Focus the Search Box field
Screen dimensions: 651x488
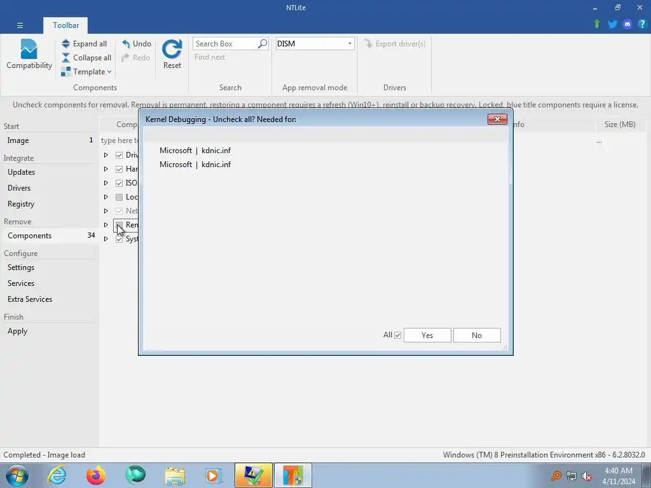tap(224, 44)
